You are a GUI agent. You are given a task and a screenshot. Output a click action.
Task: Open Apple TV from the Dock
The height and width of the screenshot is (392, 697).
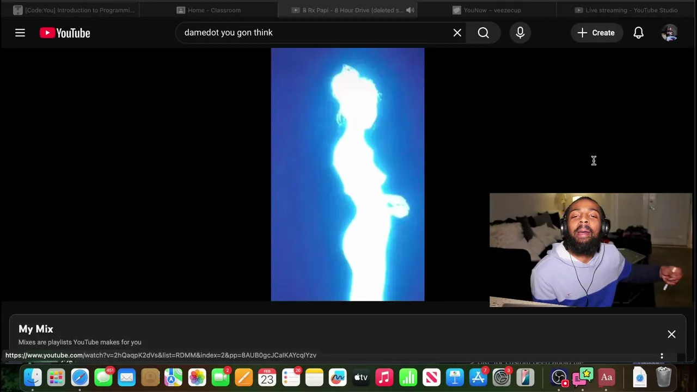tap(361, 377)
